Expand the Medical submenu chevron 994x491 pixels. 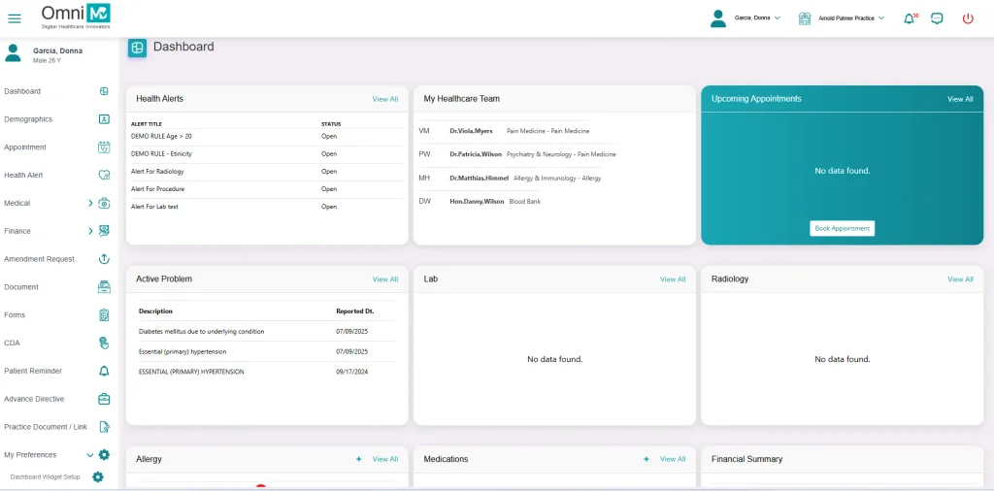[90, 204]
